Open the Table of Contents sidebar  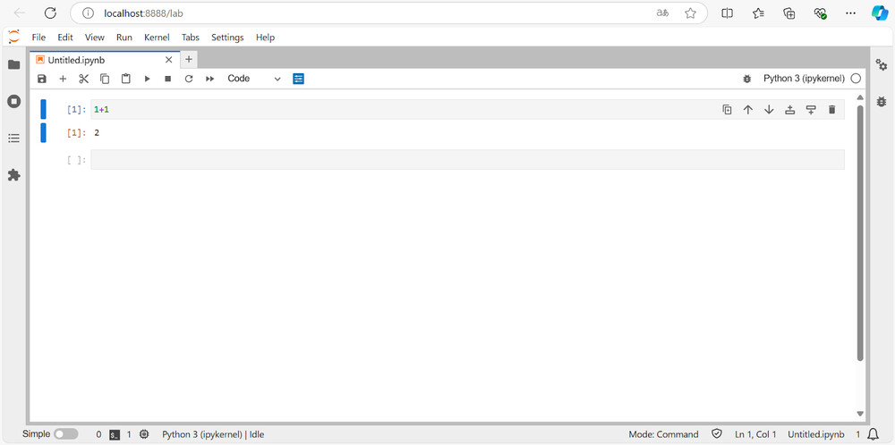coord(13,138)
